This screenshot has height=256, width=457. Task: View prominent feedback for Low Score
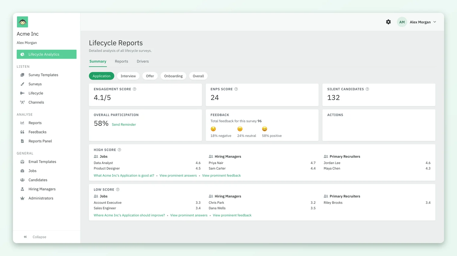click(x=232, y=215)
